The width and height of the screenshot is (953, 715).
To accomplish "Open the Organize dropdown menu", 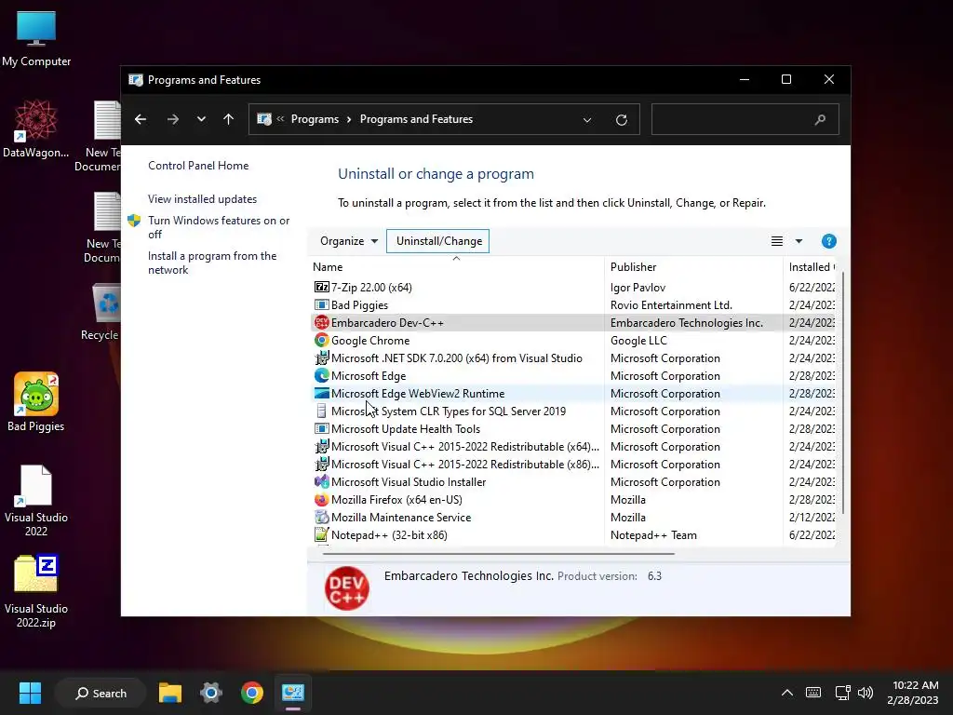I will 349,241.
